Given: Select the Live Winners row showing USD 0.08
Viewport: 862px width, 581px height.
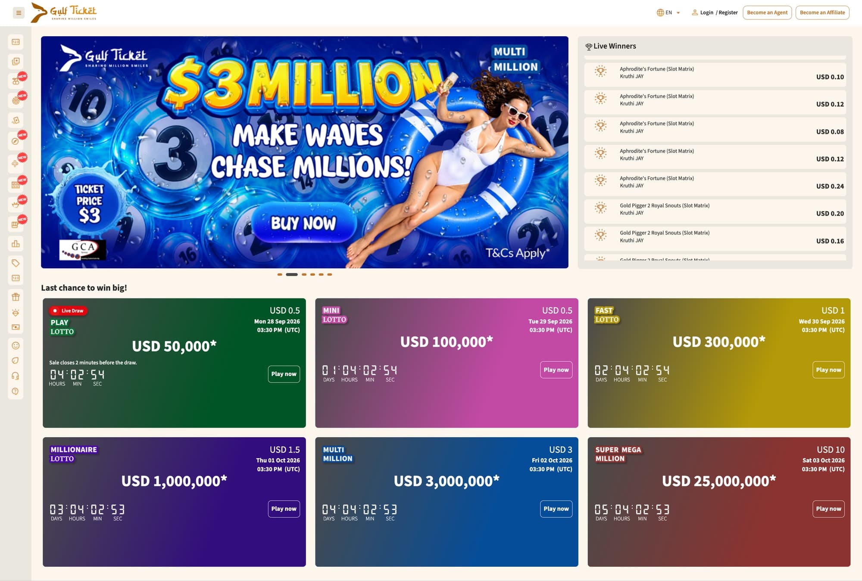Looking at the screenshot, I should coord(715,129).
